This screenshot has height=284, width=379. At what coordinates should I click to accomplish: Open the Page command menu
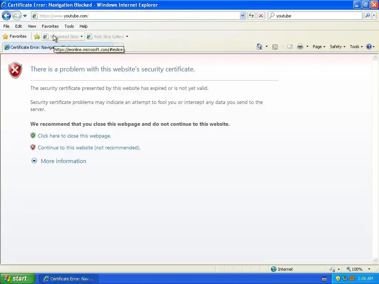(x=319, y=47)
